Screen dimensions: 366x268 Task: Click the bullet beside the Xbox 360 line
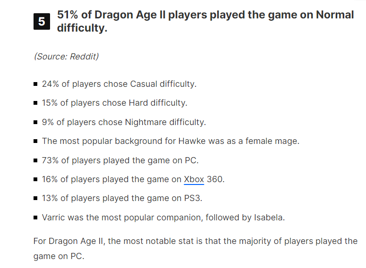(x=36, y=179)
